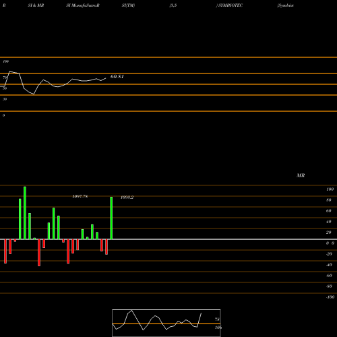
Task: Click the MR axis label -40
Action: click(329, 265)
